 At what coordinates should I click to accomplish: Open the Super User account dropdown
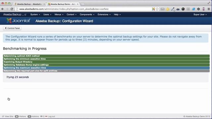200,15
